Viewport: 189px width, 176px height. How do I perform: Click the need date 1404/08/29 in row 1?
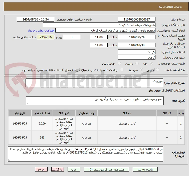click(x=20, y=123)
